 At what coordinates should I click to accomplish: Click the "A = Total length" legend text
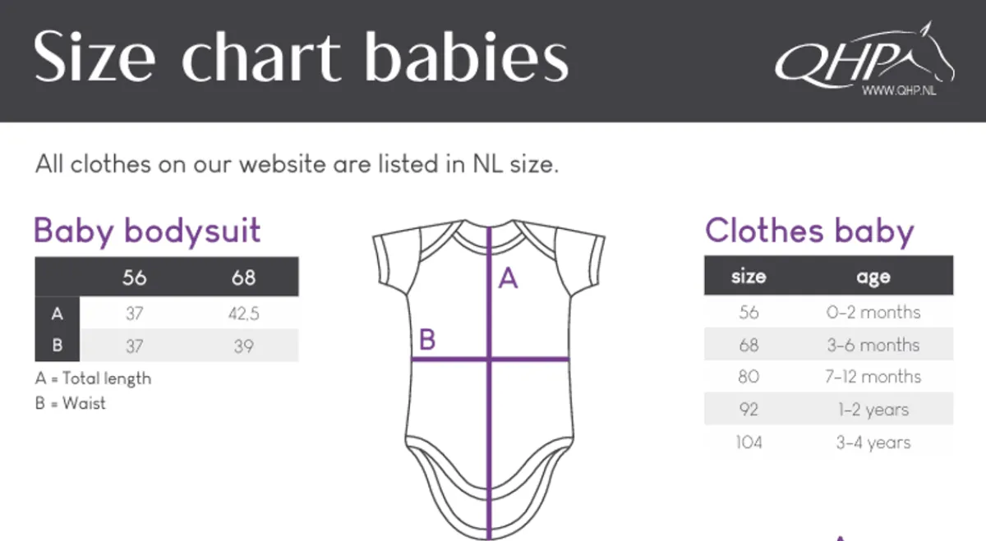point(94,378)
